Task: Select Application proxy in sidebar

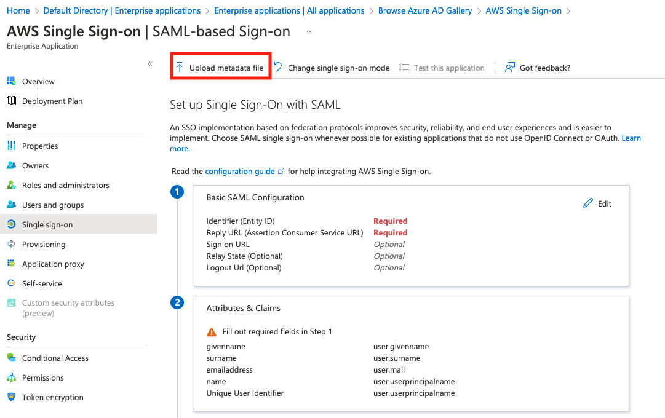Action: pyautogui.click(x=53, y=264)
